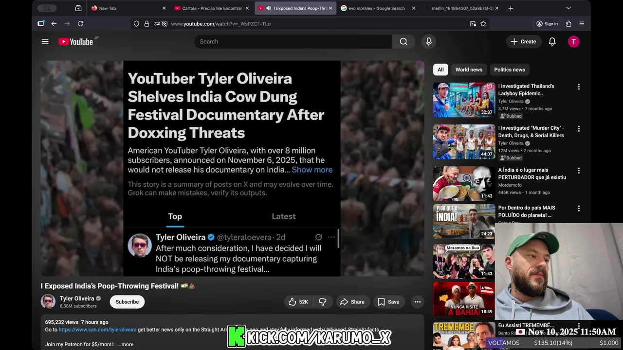Start voice search with microphone icon
623x350 pixels.
429,42
